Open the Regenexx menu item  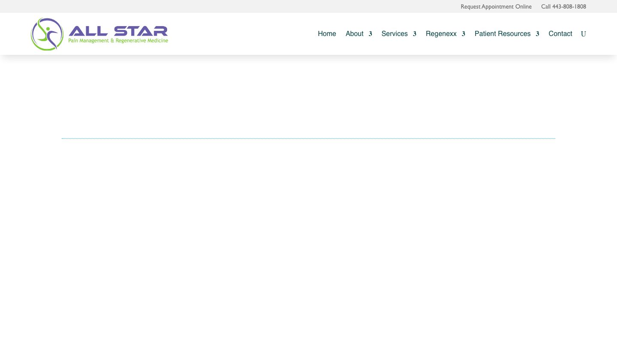[x=441, y=34]
